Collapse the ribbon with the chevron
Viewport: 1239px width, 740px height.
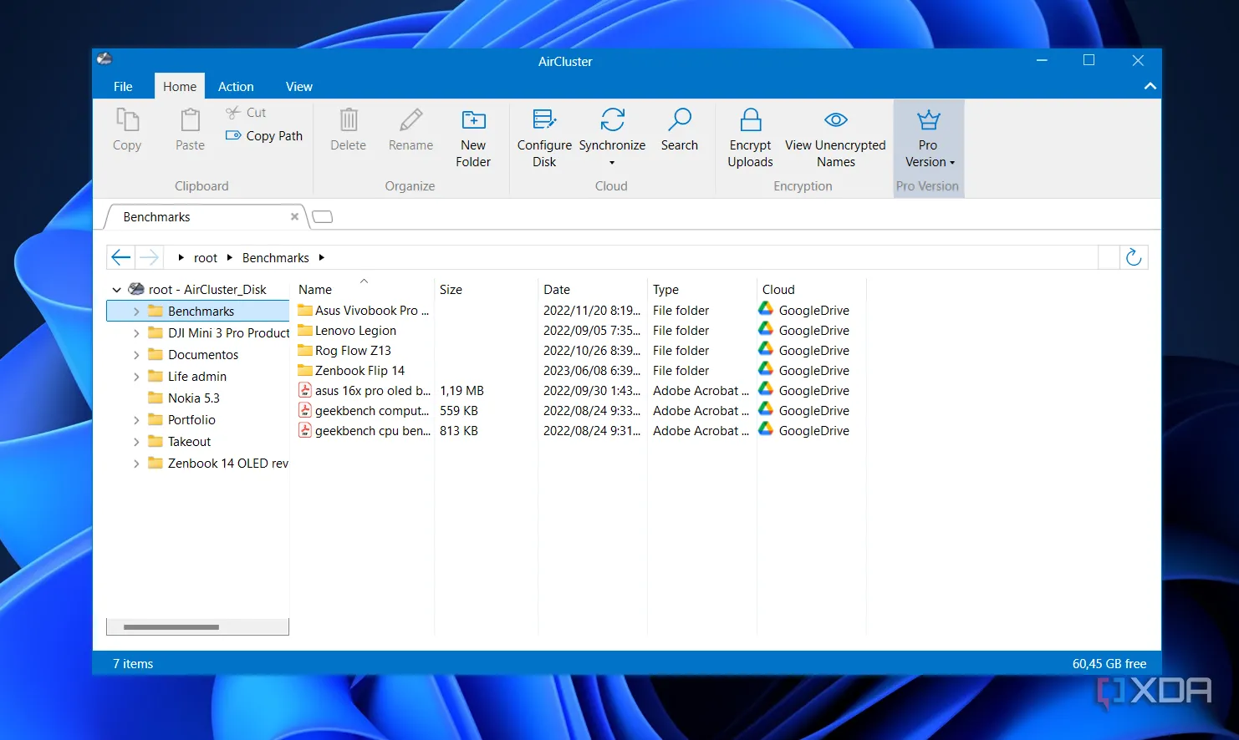tap(1150, 86)
